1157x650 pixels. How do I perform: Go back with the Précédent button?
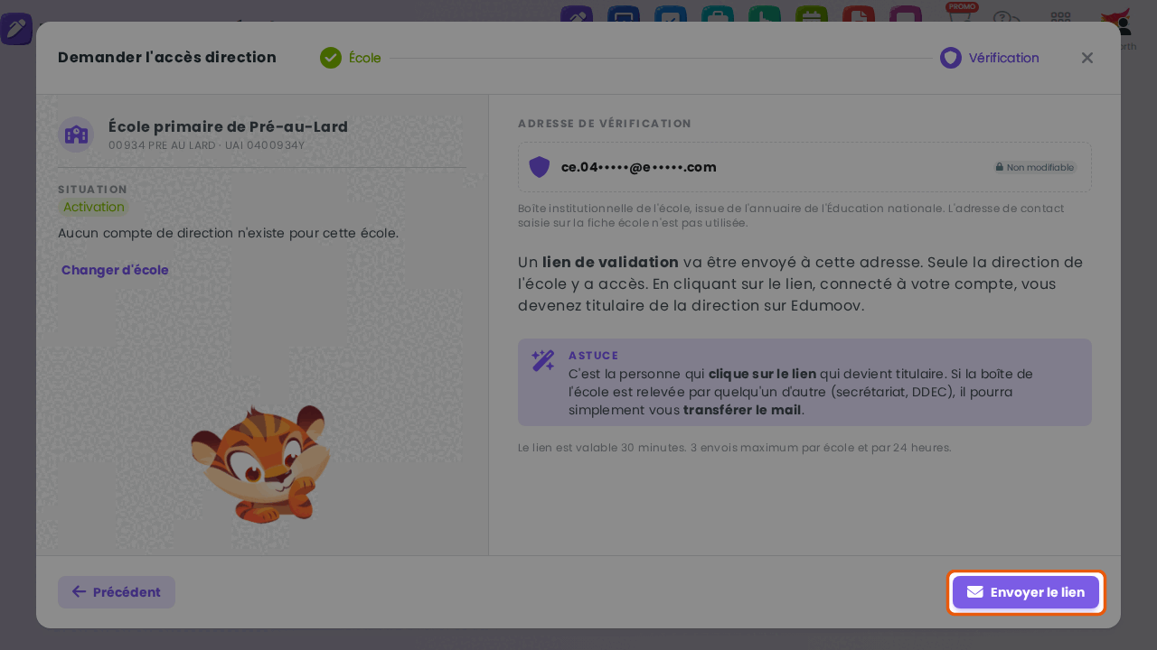(117, 592)
